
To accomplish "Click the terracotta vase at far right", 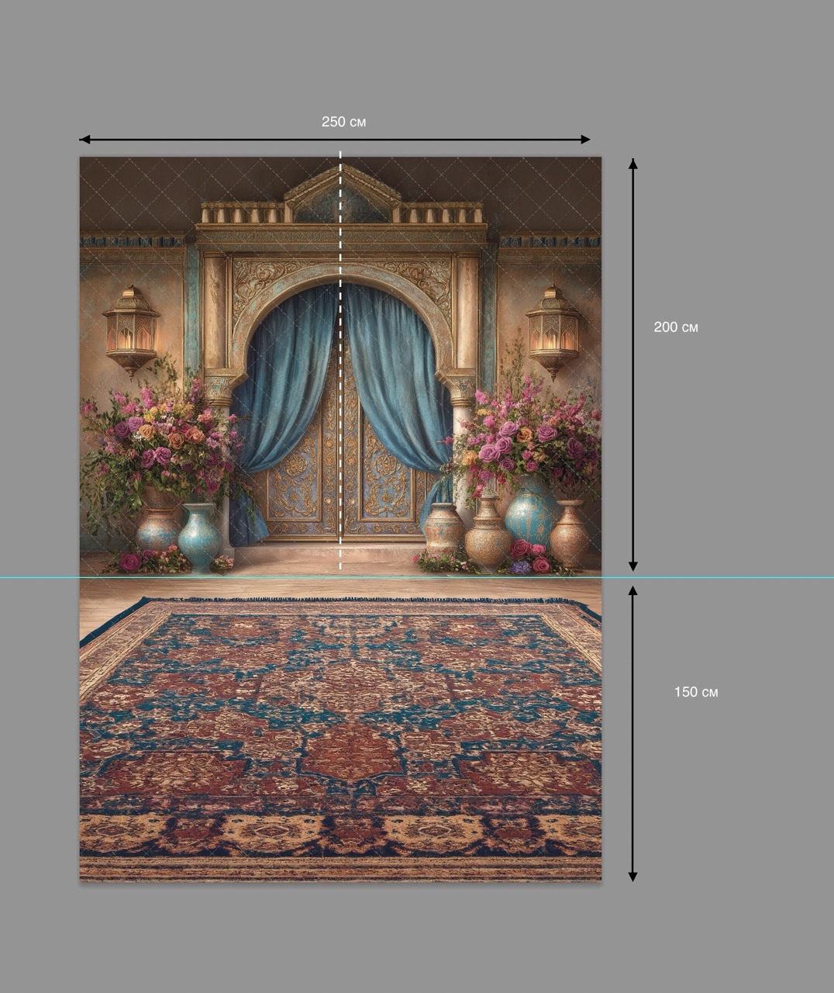I will point(570,534).
